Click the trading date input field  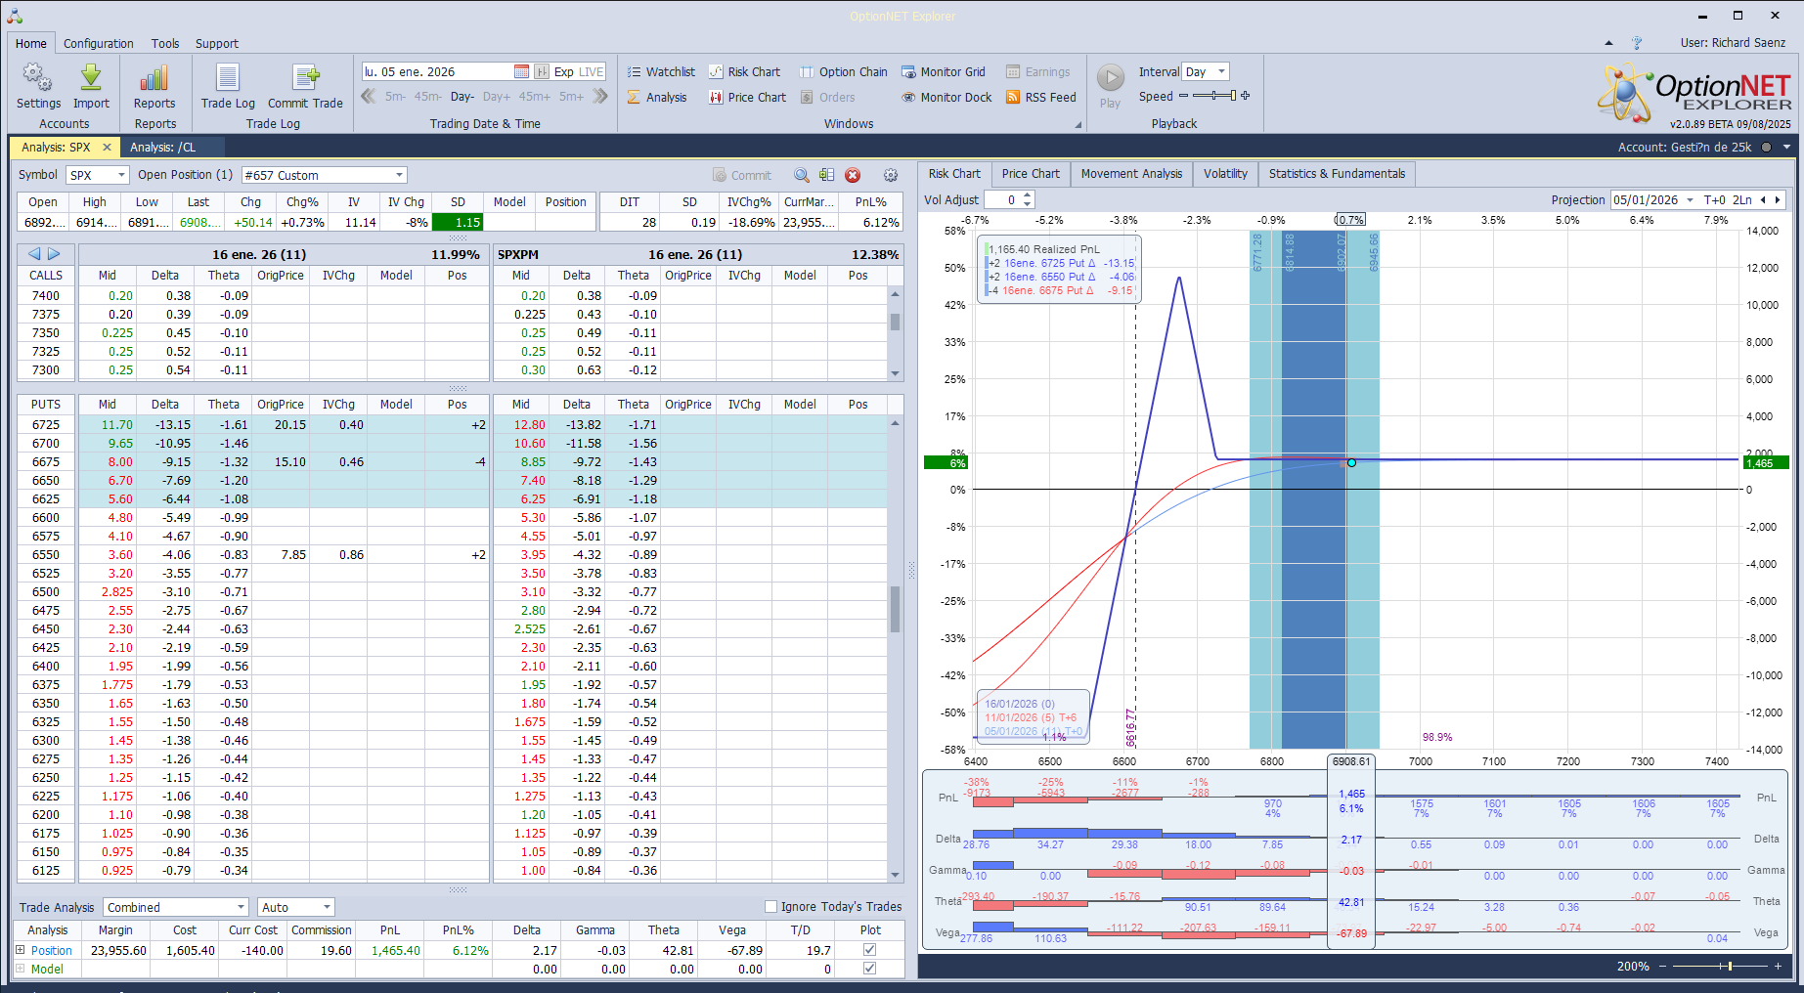point(436,71)
